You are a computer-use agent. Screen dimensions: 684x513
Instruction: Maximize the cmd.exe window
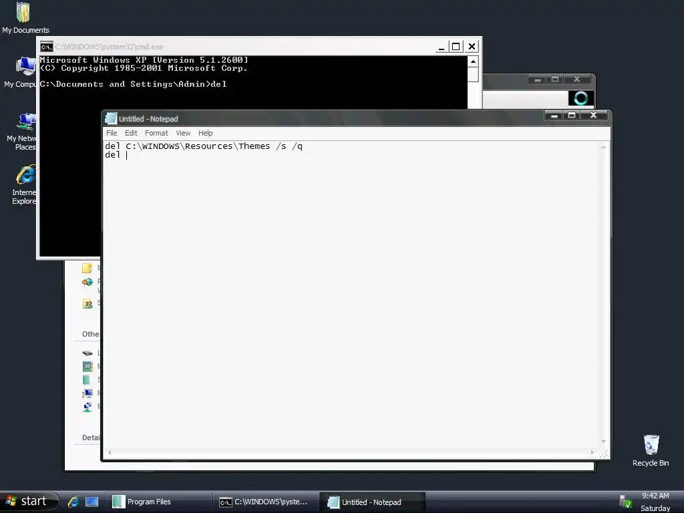coord(456,47)
